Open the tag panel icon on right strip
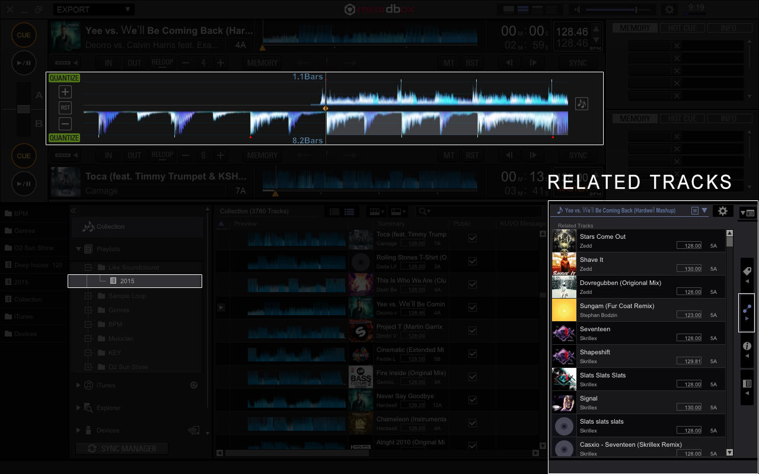 click(747, 274)
